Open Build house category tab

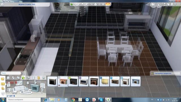tap(3, 79)
